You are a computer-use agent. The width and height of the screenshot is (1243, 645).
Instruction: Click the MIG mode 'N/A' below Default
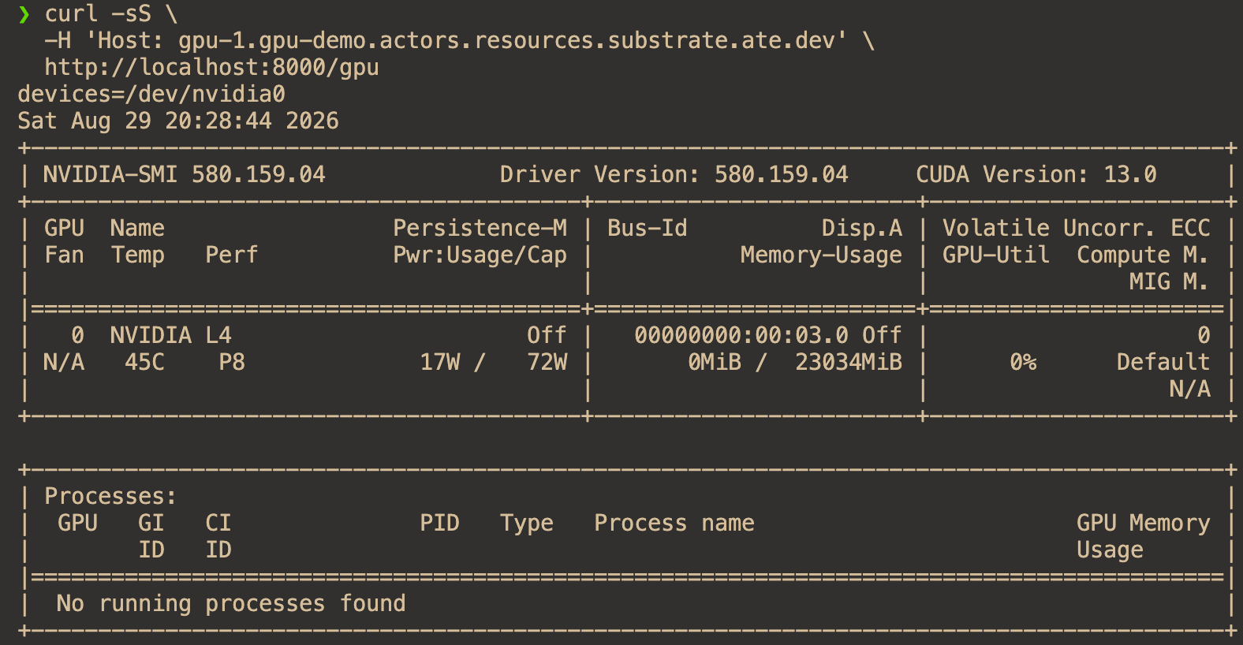click(x=1189, y=390)
